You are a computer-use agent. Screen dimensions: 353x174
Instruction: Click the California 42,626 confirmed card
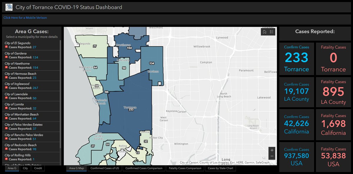pos(297,125)
